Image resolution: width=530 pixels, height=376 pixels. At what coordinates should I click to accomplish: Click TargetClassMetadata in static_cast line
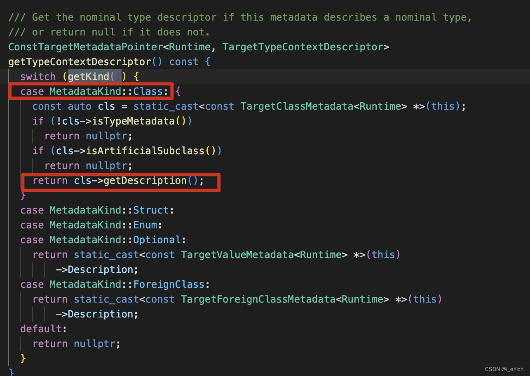pyautogui.click(x=297, y=106)
